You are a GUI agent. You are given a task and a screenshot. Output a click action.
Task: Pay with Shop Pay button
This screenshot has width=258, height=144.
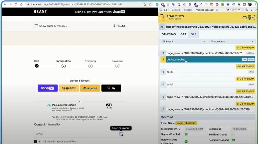(47, 88)
